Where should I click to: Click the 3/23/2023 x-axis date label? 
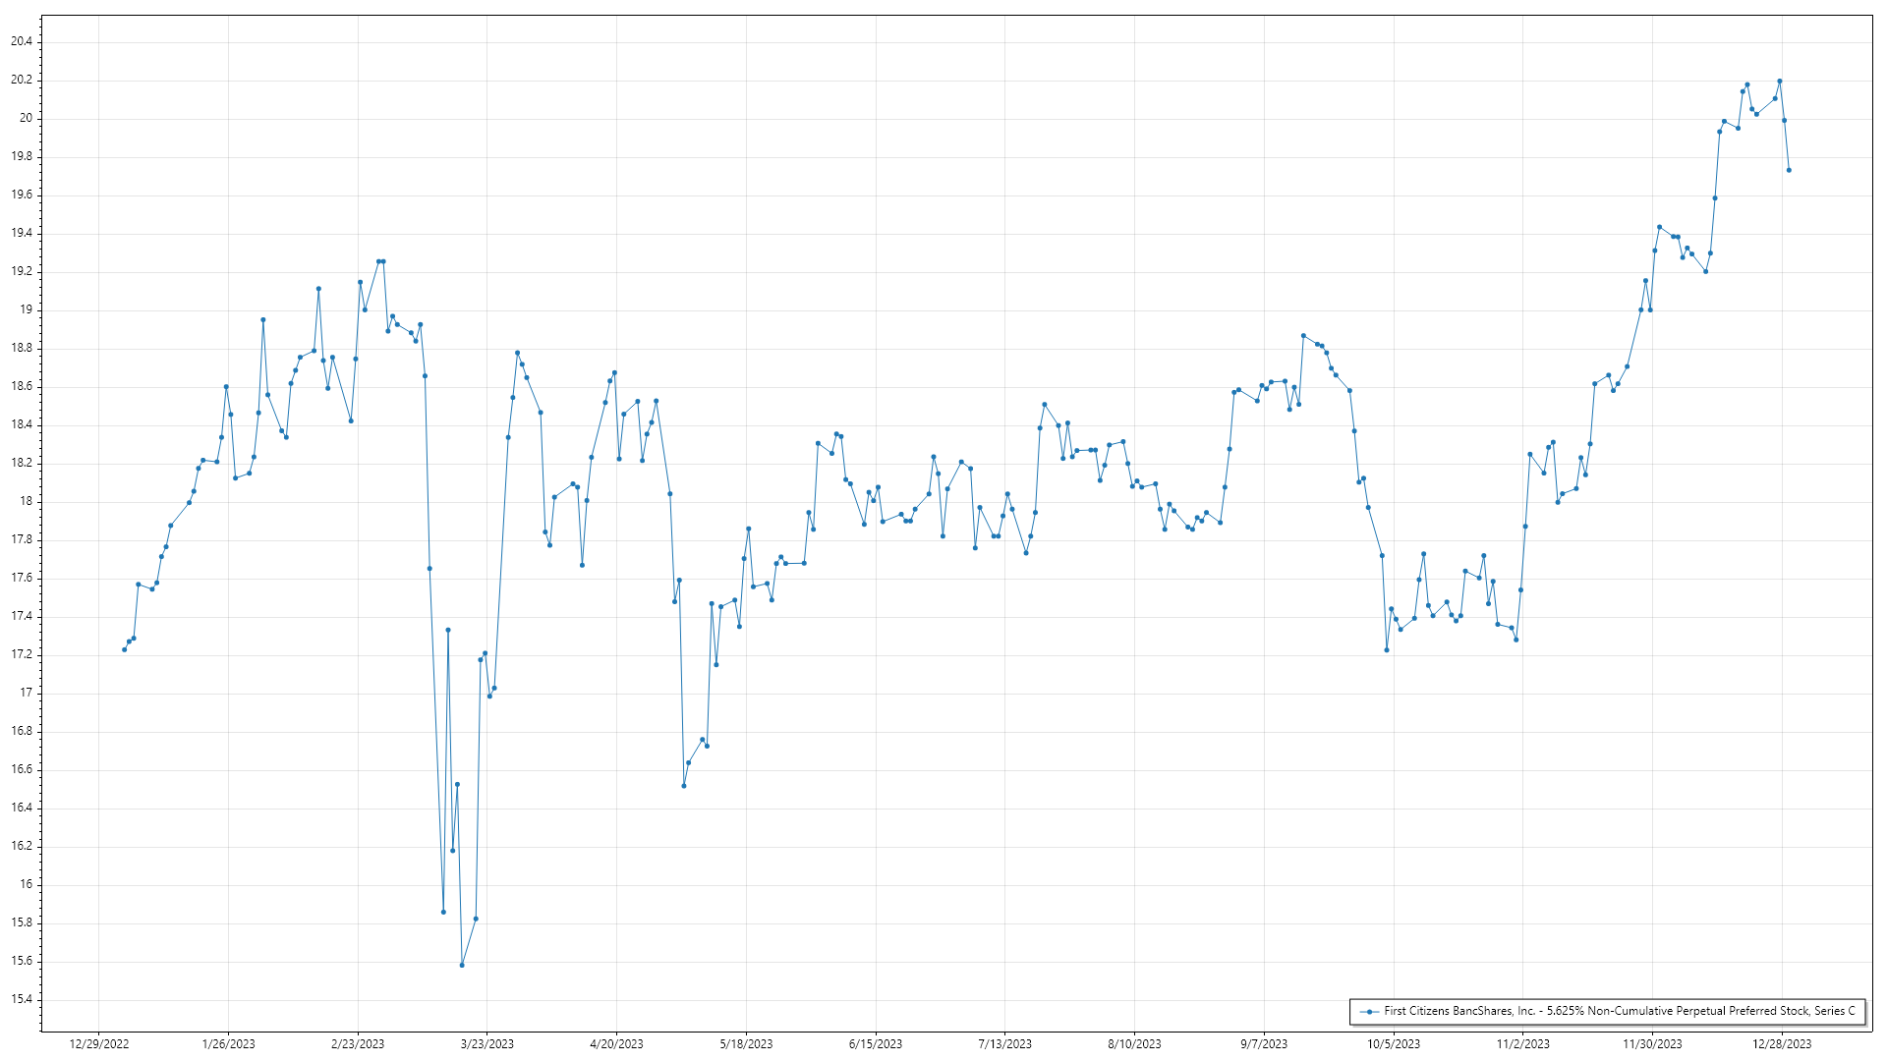point(487,1044)
